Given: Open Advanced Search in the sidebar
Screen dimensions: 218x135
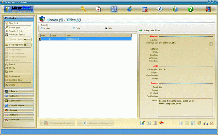Looking at the screenshot, I should click(x=17, y=34).
